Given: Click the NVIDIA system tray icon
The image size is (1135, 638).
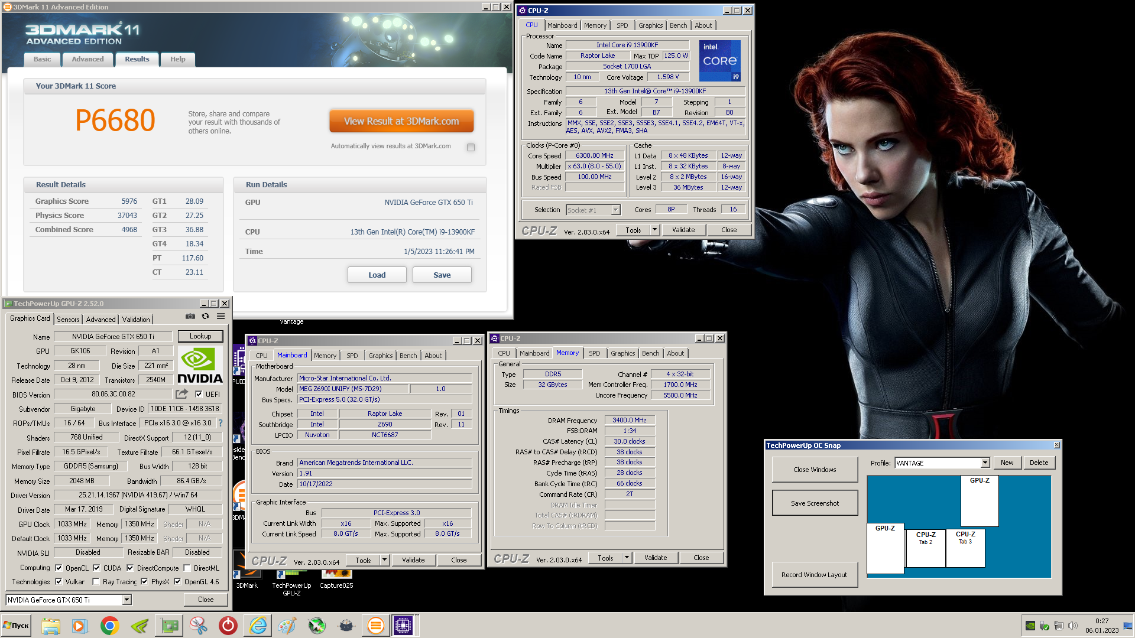Looking at the screenshot, I should [x=1030, y=626].
